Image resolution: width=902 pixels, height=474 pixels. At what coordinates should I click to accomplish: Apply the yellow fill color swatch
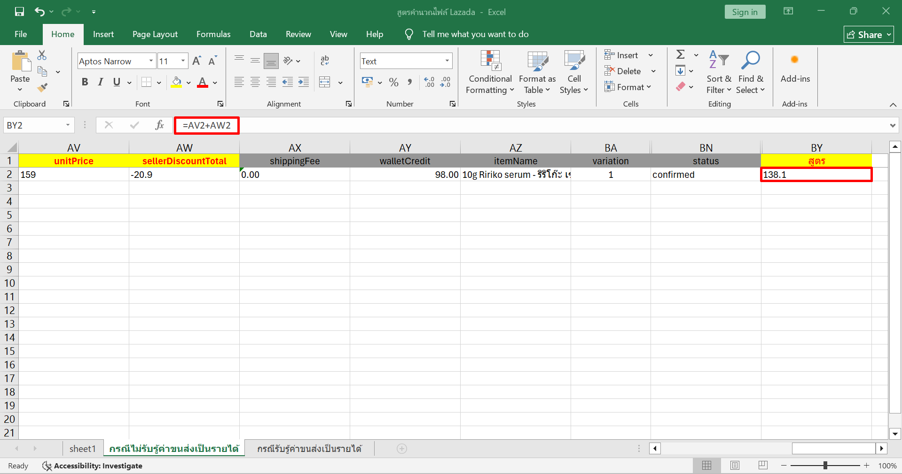[x=177, y=83]
